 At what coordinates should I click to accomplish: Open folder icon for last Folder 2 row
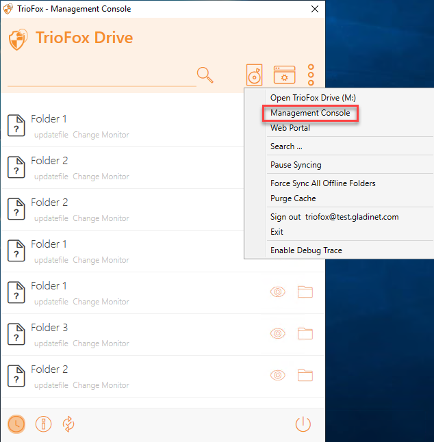(305, 376)
